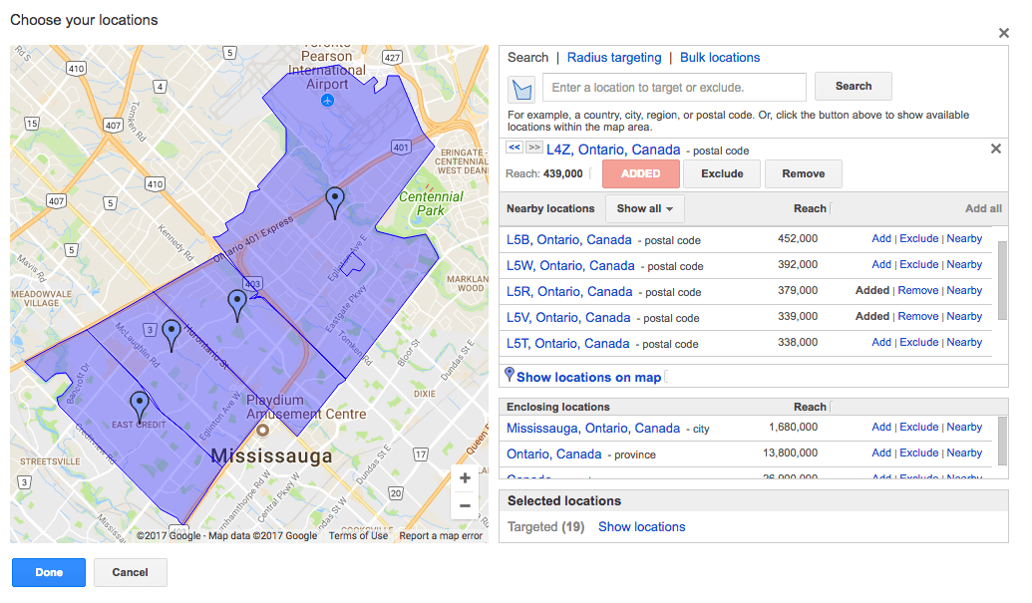
Task: Click the Targeted (19) label
Action: [545, 526]
